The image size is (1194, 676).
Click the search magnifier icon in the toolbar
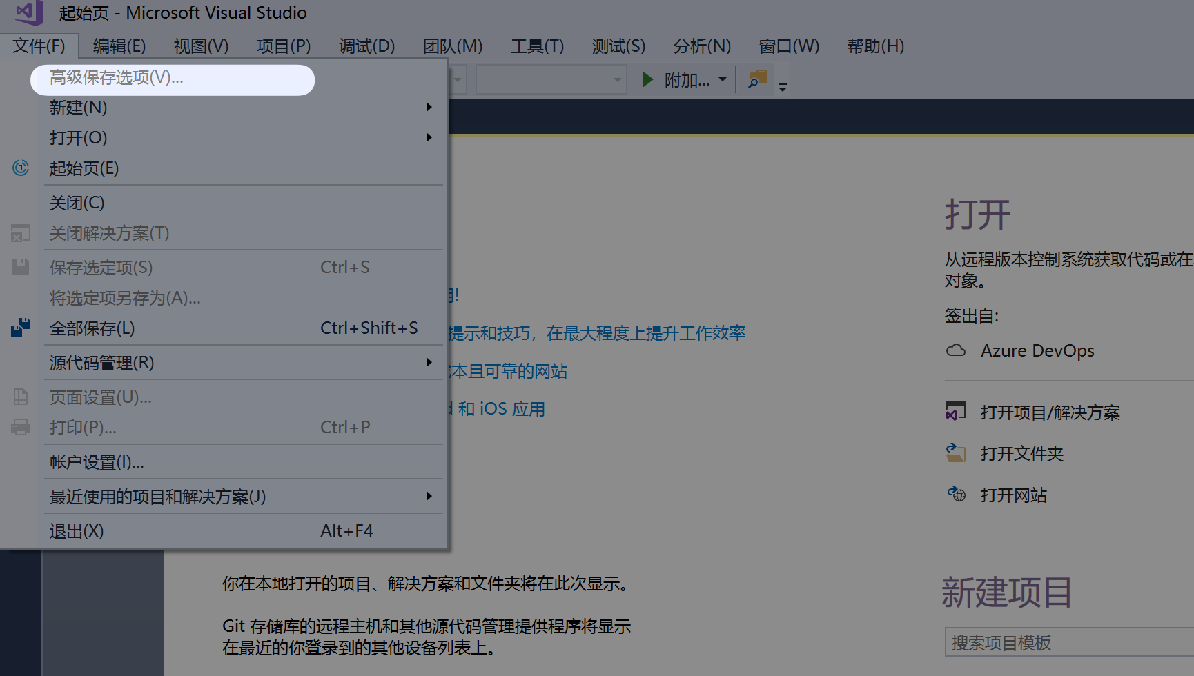pyautogui.click(x=756, y=79)
